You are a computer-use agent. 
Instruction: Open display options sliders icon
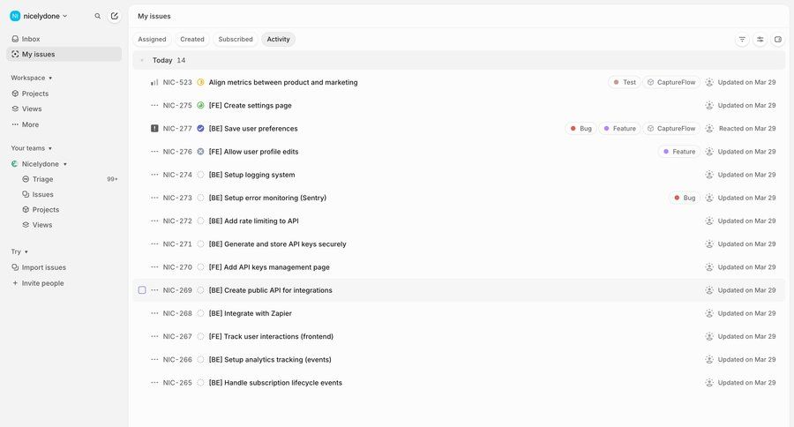[760, 40]
